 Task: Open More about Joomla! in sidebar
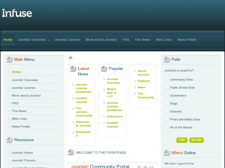click(26, 96)
